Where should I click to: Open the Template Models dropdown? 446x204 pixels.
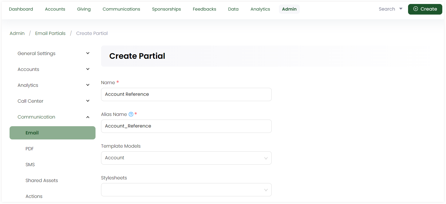(x=186, y=158)
